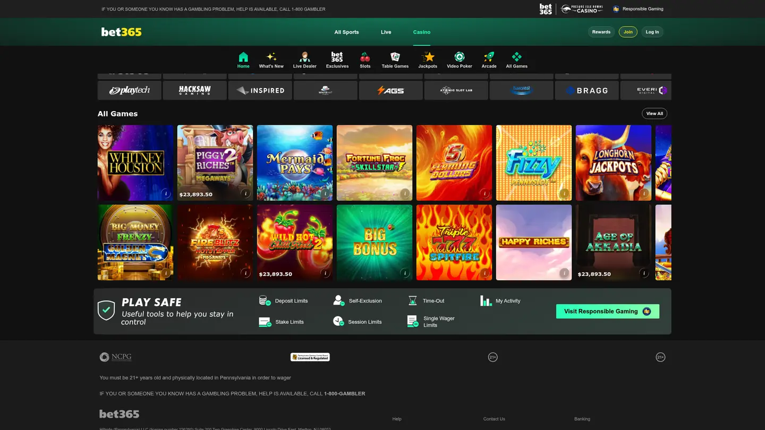Image resolution: width=765 pixels, height=430 pixels.
Task: Open the Longhorn Jackpots game thumbnail
Action: click(614, 163)
